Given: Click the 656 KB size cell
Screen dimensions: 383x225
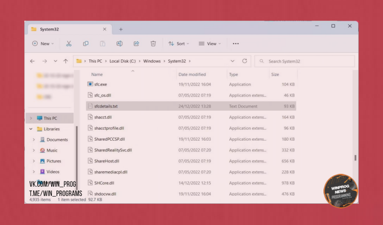Looking at the screenshot, I should click(288, 161).
